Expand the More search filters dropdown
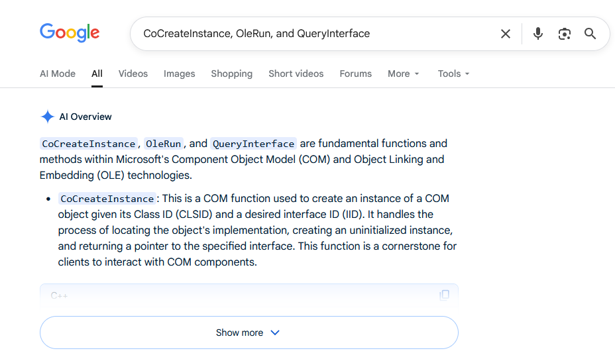This screenshot has width=615, height=361. (404, 74)
